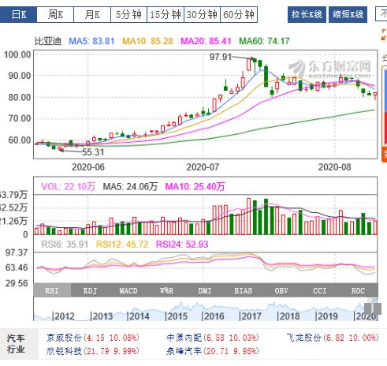This screenshot has width=387, height=366.
Task: Click the 2020-07 date axis label
Action: [203, 167]
